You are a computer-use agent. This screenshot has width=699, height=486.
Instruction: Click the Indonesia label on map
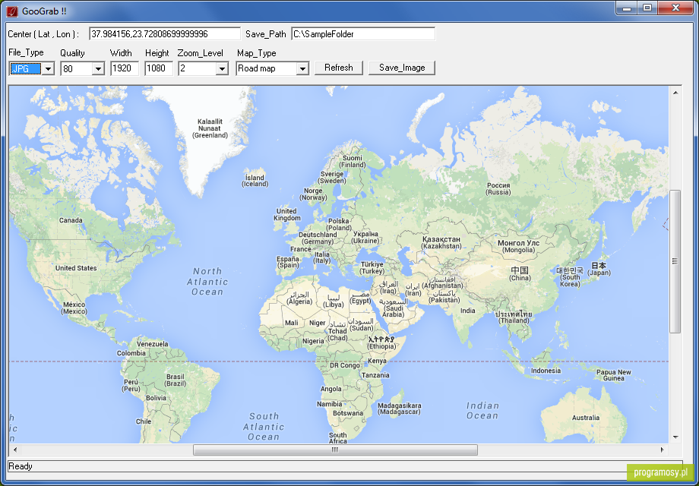tap(546, 371)
